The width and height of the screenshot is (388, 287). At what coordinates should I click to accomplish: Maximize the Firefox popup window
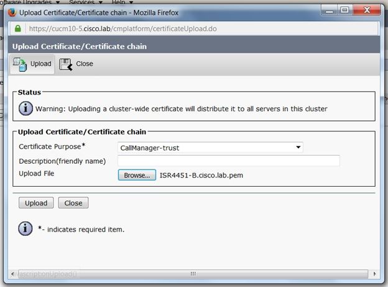(344, 10)
